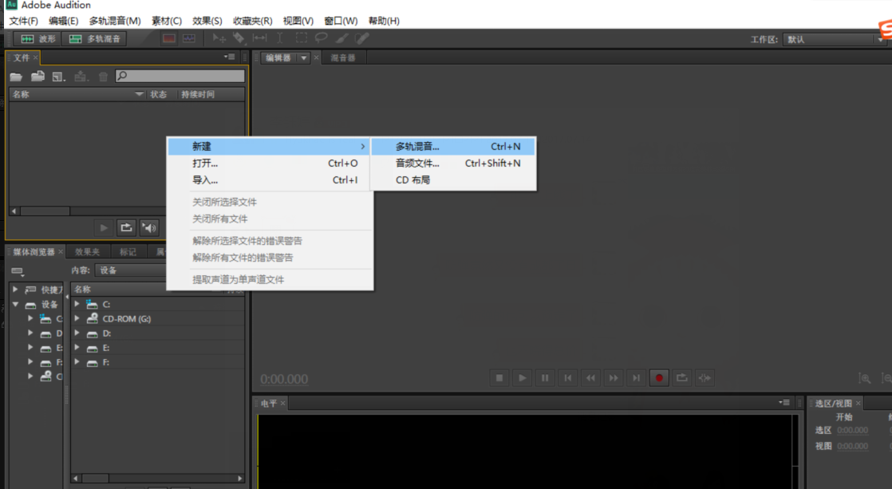The image size is (892, 489).
Task: Select the Spot Healing Brush tool
Action: coord(361,38)
